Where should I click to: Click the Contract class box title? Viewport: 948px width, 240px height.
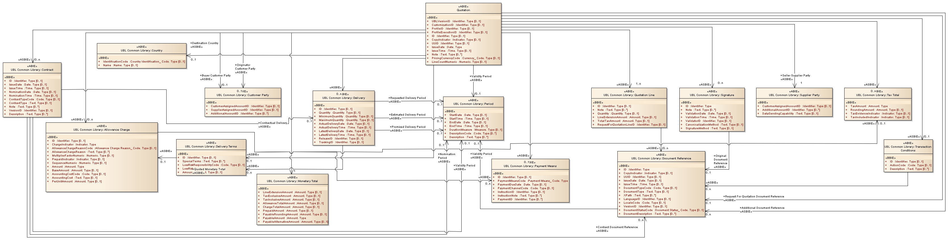click(32, 70)
